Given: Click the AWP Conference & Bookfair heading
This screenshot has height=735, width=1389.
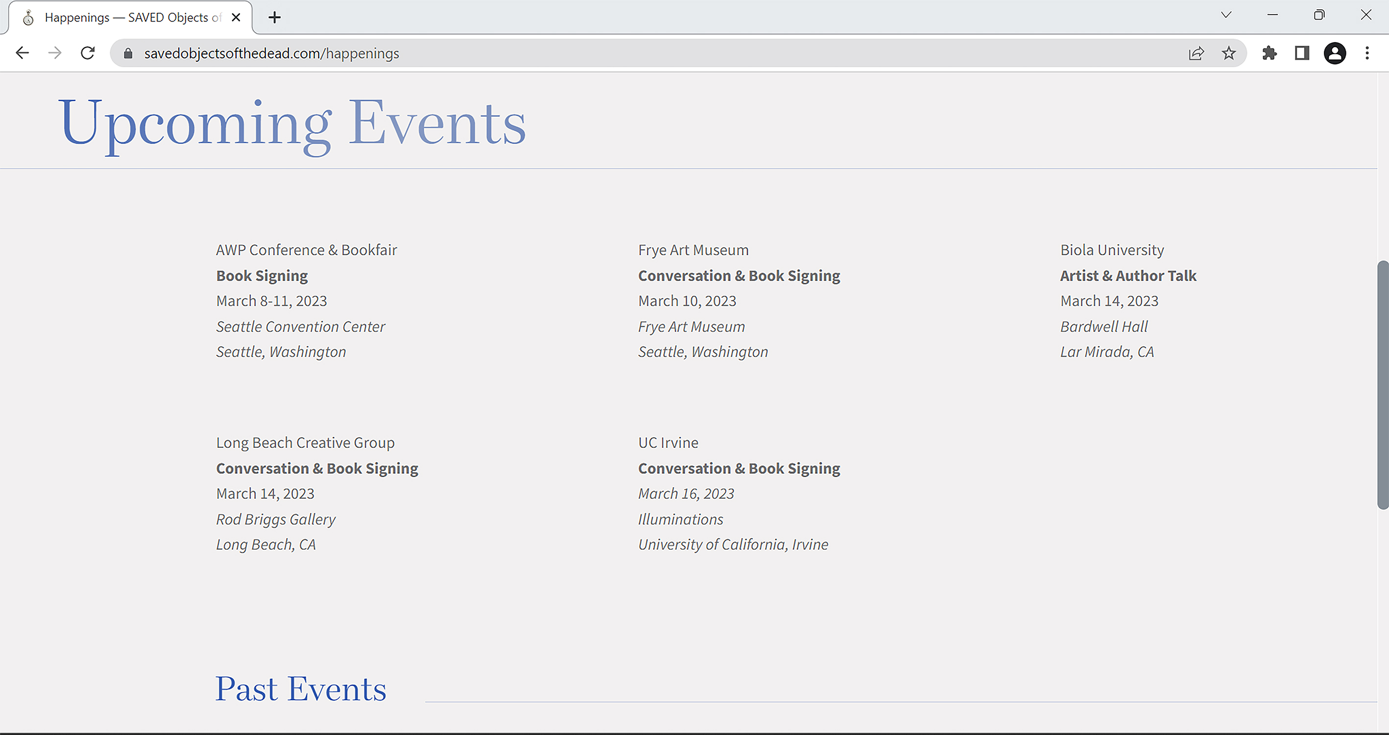Looking at the screenshot, I should pos(306,250).
